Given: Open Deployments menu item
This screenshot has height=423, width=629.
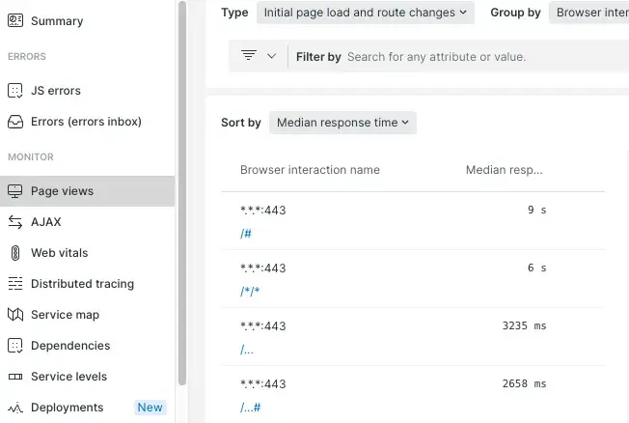Looking at the screenshot, I should pyautogui.click(x=67, y=408).
